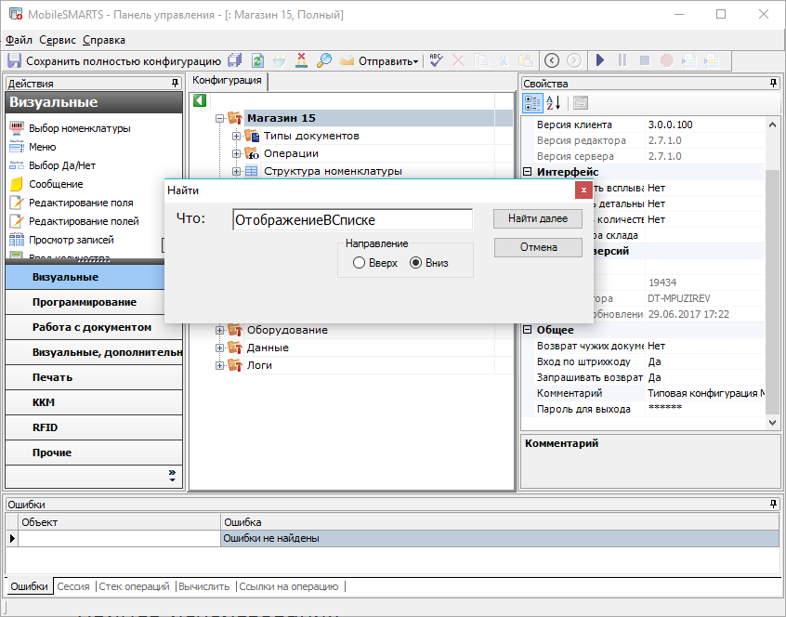Open the 'RFID' actions group

93,427
